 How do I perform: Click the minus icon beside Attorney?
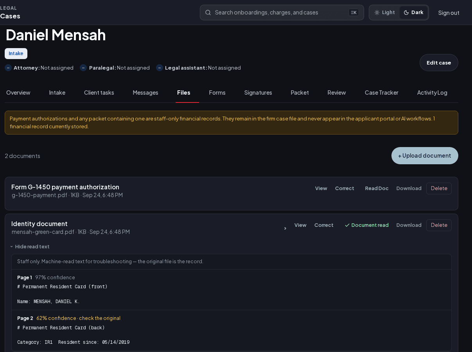(x=8, y=68)
